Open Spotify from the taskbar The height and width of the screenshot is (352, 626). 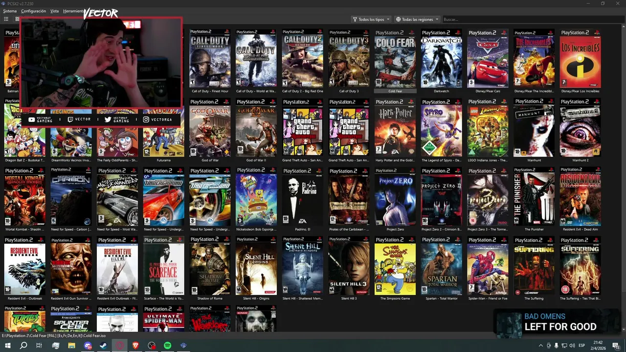click(167, 346)
